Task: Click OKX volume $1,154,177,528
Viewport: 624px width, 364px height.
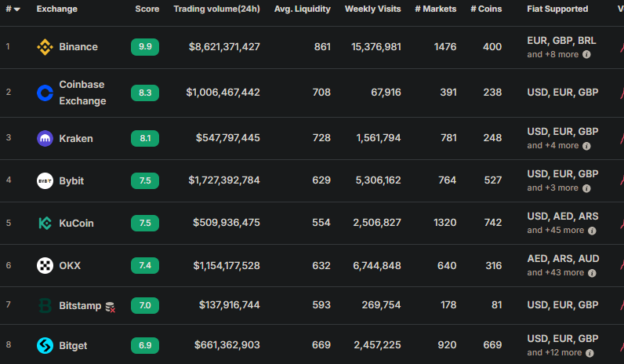Action: 227,266
